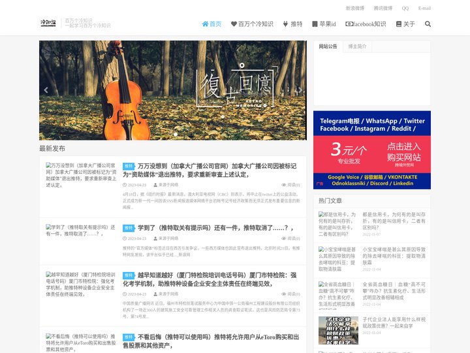Click 推特 tag on eToro article
470x353 pixels.
(x=129, y=337)
